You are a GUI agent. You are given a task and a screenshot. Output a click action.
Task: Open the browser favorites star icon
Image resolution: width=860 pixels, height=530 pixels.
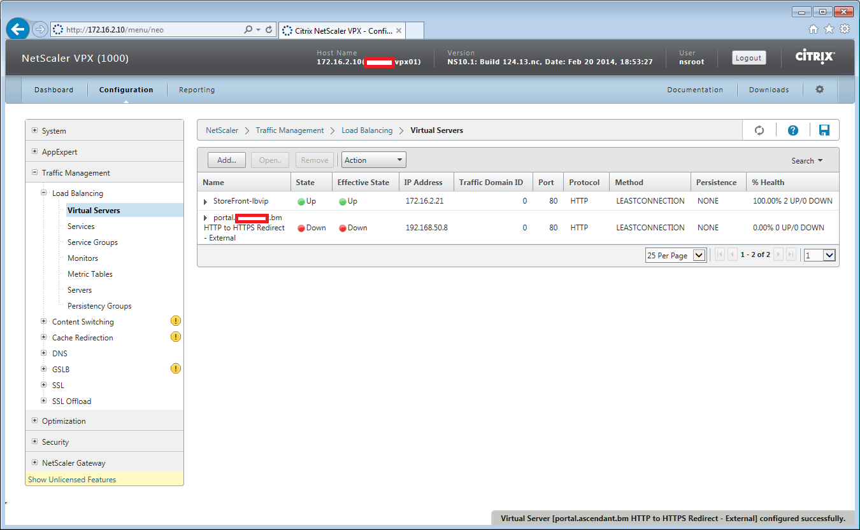tap(829, 29)
